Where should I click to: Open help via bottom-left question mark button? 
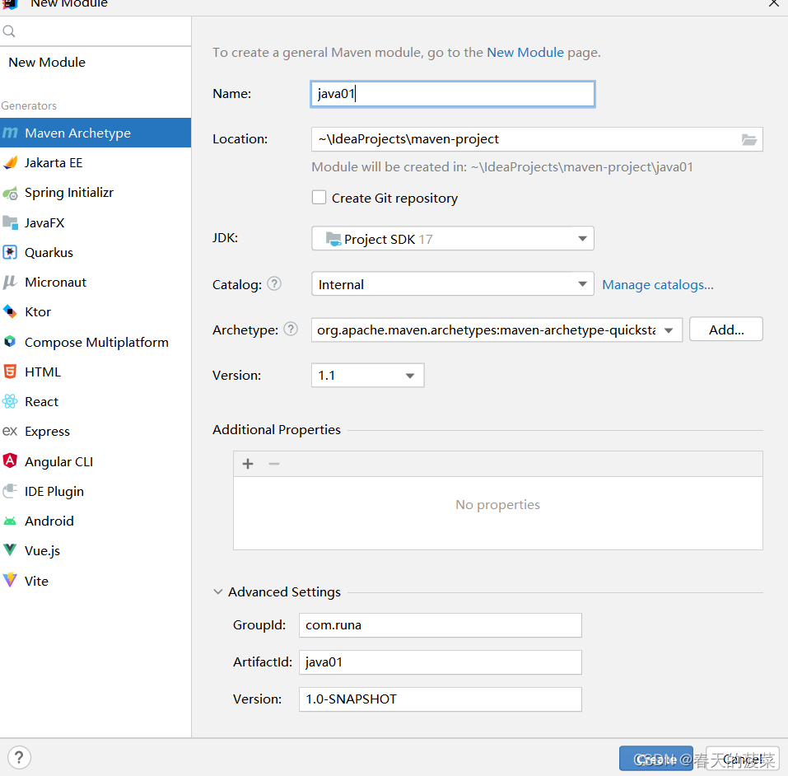[x=19, y=757]
